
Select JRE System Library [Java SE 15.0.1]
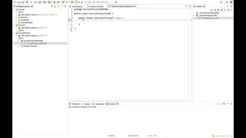pyautogui.click(x=39, y=15)
